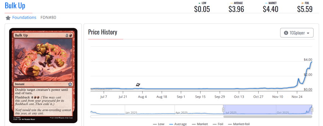Click the Bulk Up card image
The height and width of the screenshot is (126, 323).
pyautogui.click(x=43, y=76)
